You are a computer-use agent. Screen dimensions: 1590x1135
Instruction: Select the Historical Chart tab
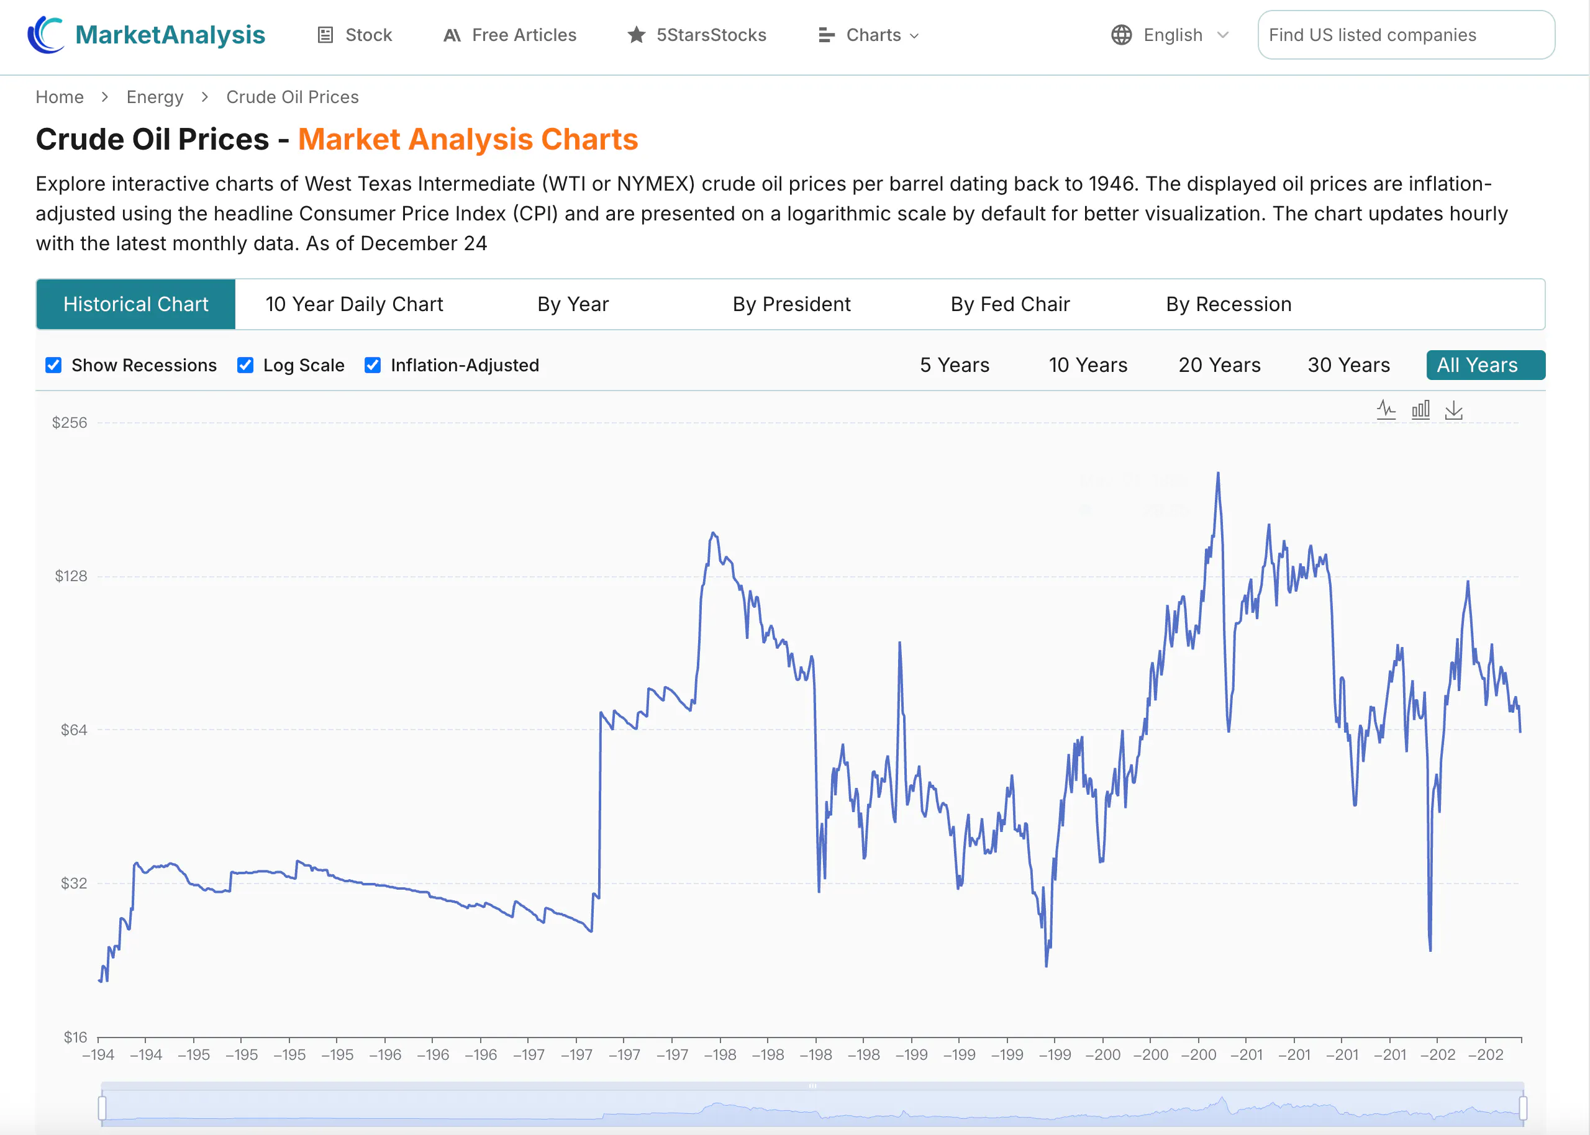click(135, 304)
